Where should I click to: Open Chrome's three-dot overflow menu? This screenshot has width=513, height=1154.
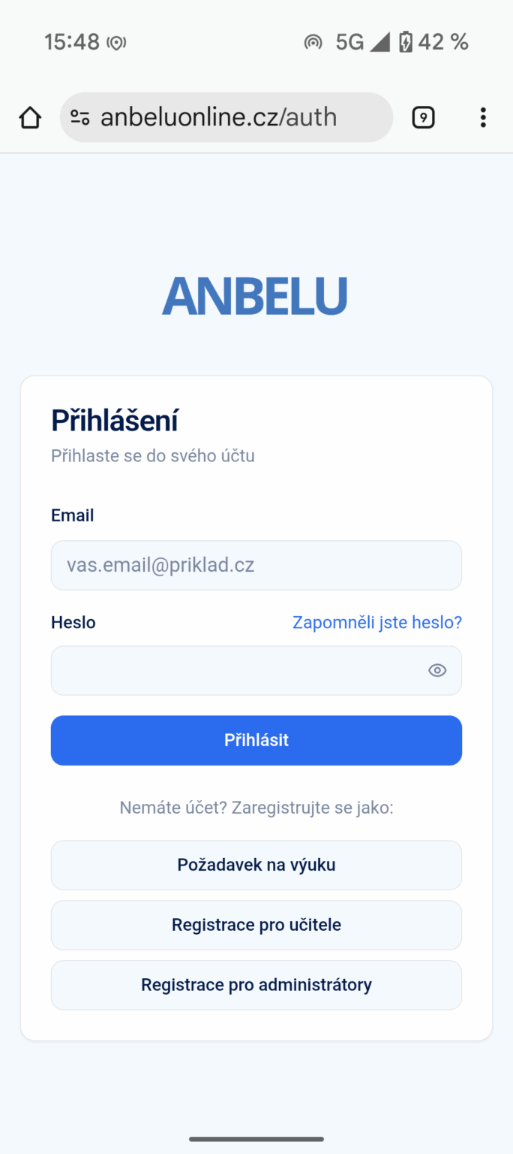482,118
